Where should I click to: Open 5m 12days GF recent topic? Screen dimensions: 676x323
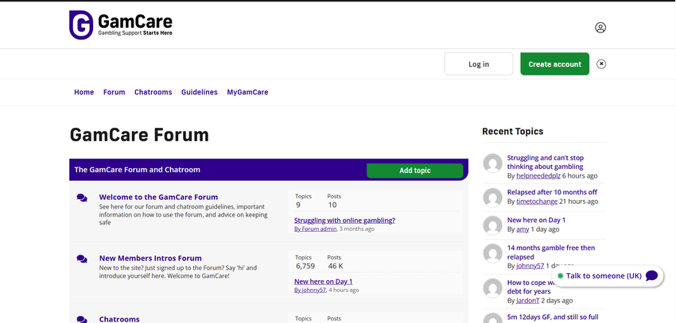pos(553,317)
